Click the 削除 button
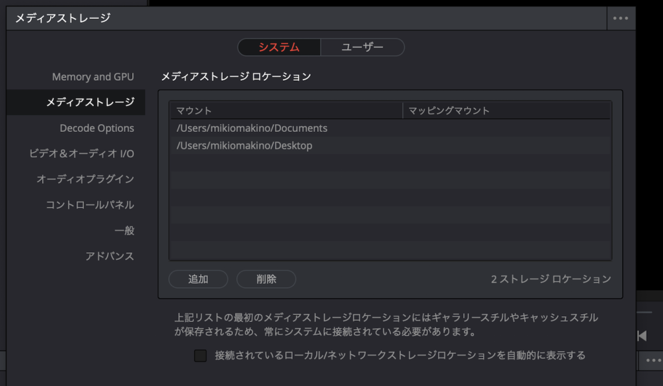663x386 pixels. [266, 279]
